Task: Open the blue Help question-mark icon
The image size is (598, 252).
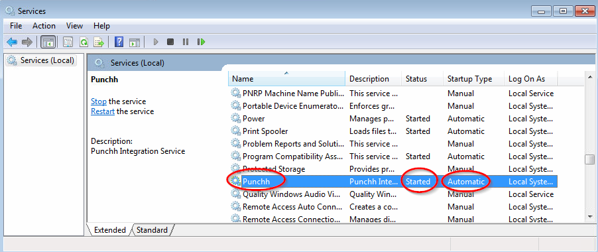Action: [x=119, y=42]
